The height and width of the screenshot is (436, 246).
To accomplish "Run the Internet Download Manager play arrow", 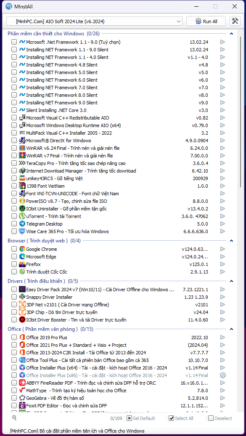I will (222, 171).
